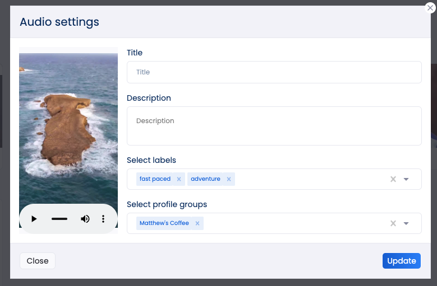Screen dimensions: 437x286
Task: Expand the Select profile groups dropdown arrow
Action: tap(406, 223)
